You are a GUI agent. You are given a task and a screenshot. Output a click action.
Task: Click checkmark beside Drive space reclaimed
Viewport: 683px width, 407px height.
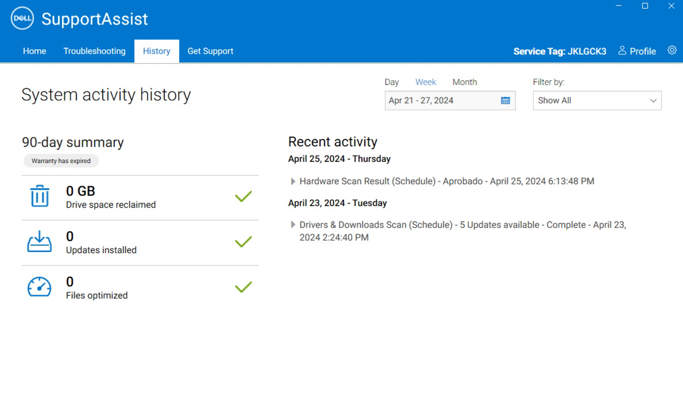pyautogui.click(x=243, y=196)
